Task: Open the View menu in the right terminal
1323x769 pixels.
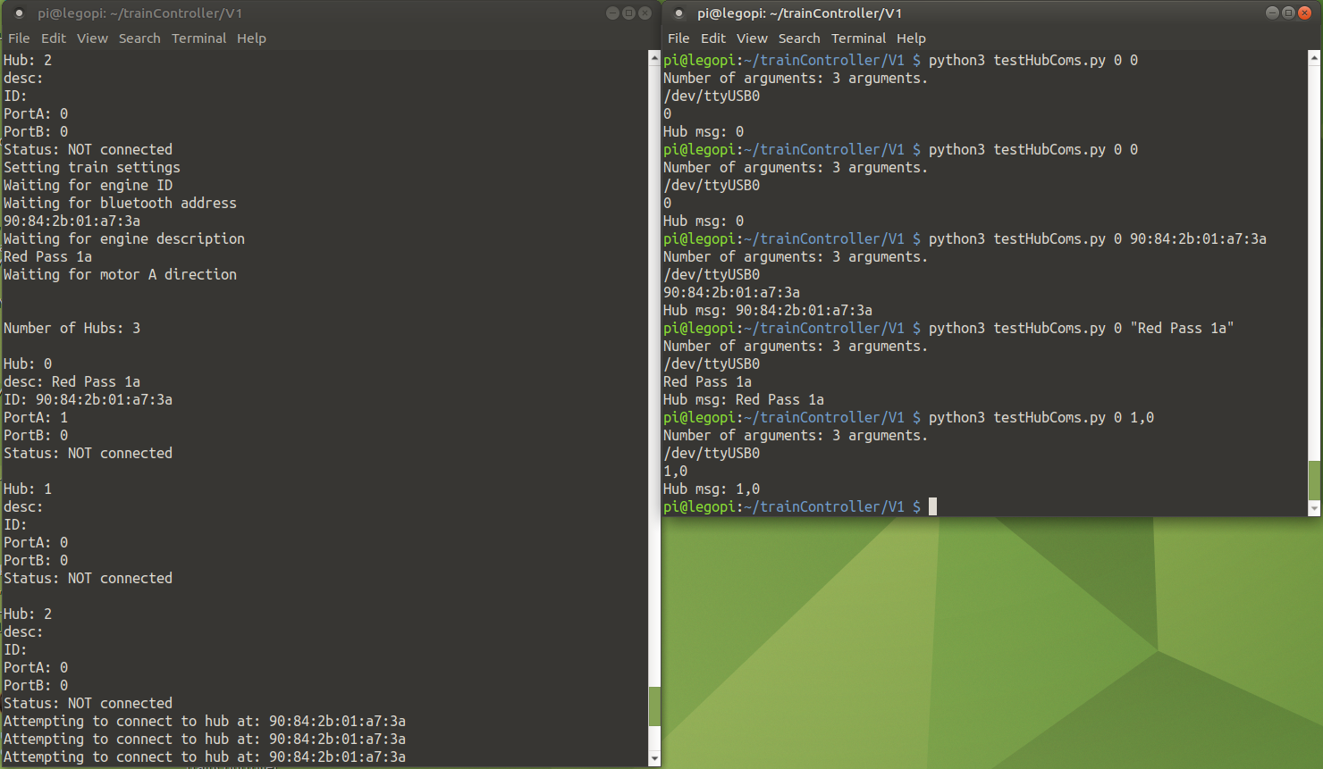Action: tap(752, 38)
